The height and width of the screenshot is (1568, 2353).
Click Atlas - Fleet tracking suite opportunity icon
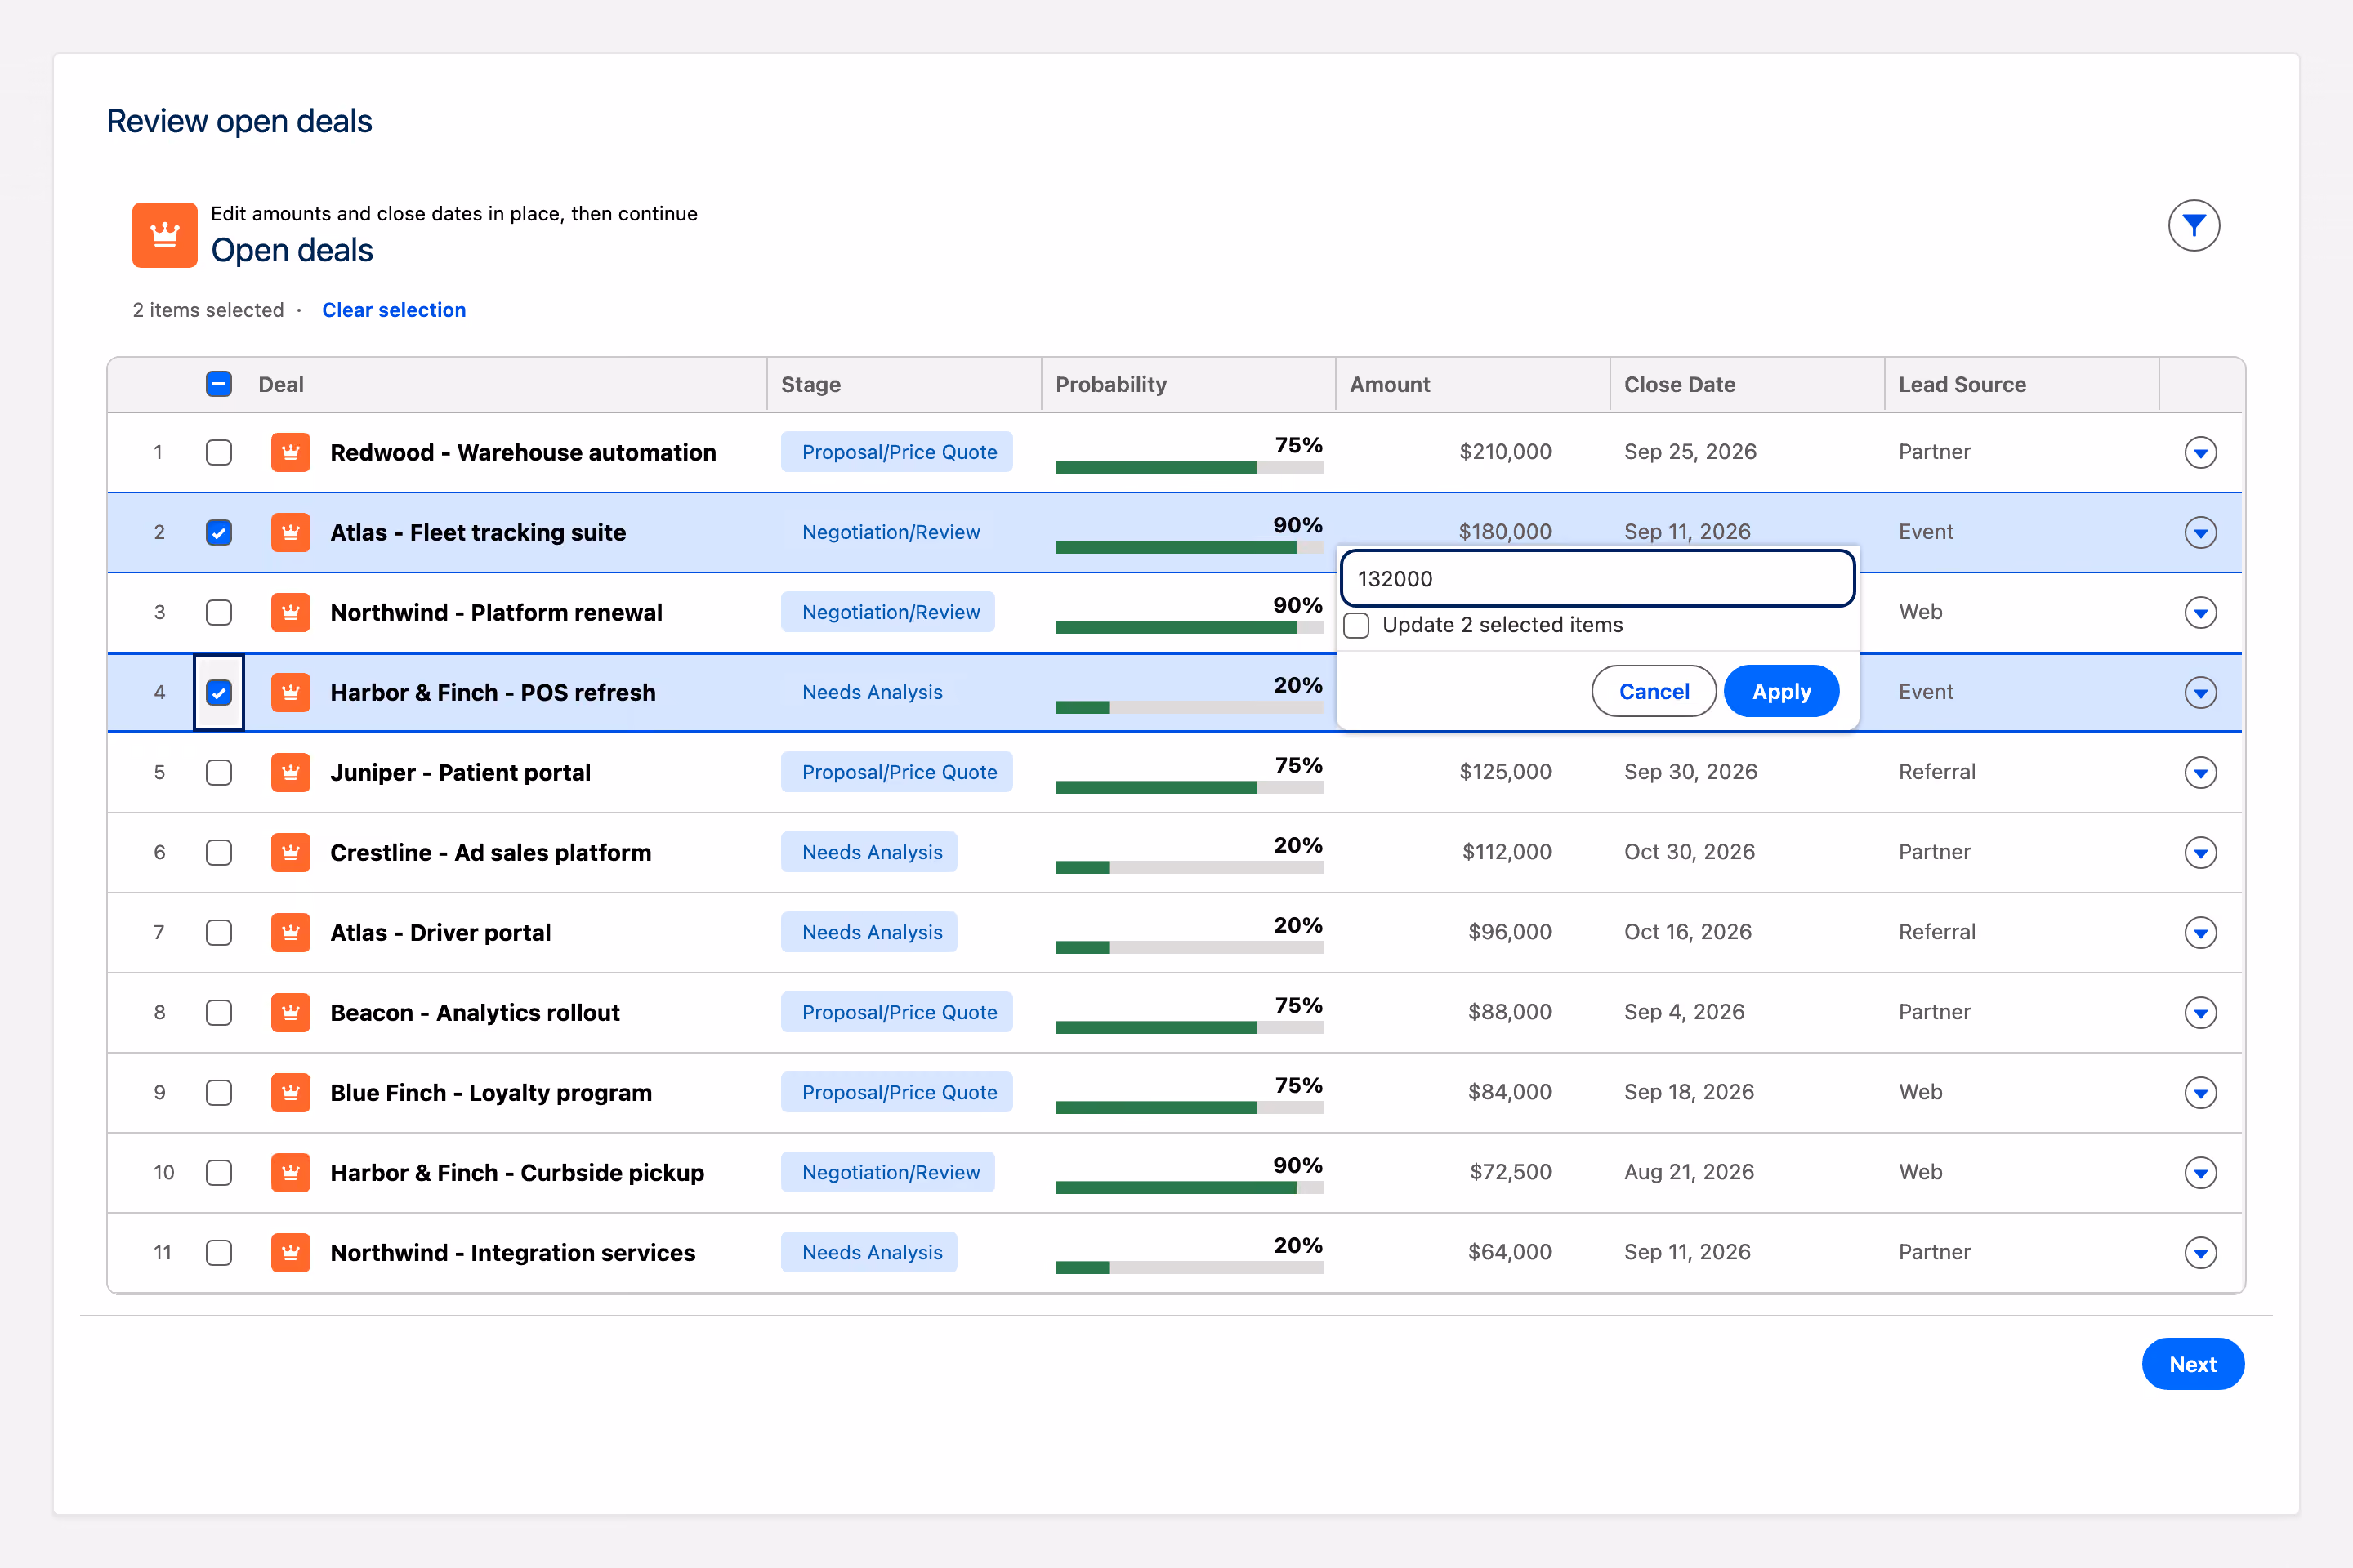coord(290,532)
